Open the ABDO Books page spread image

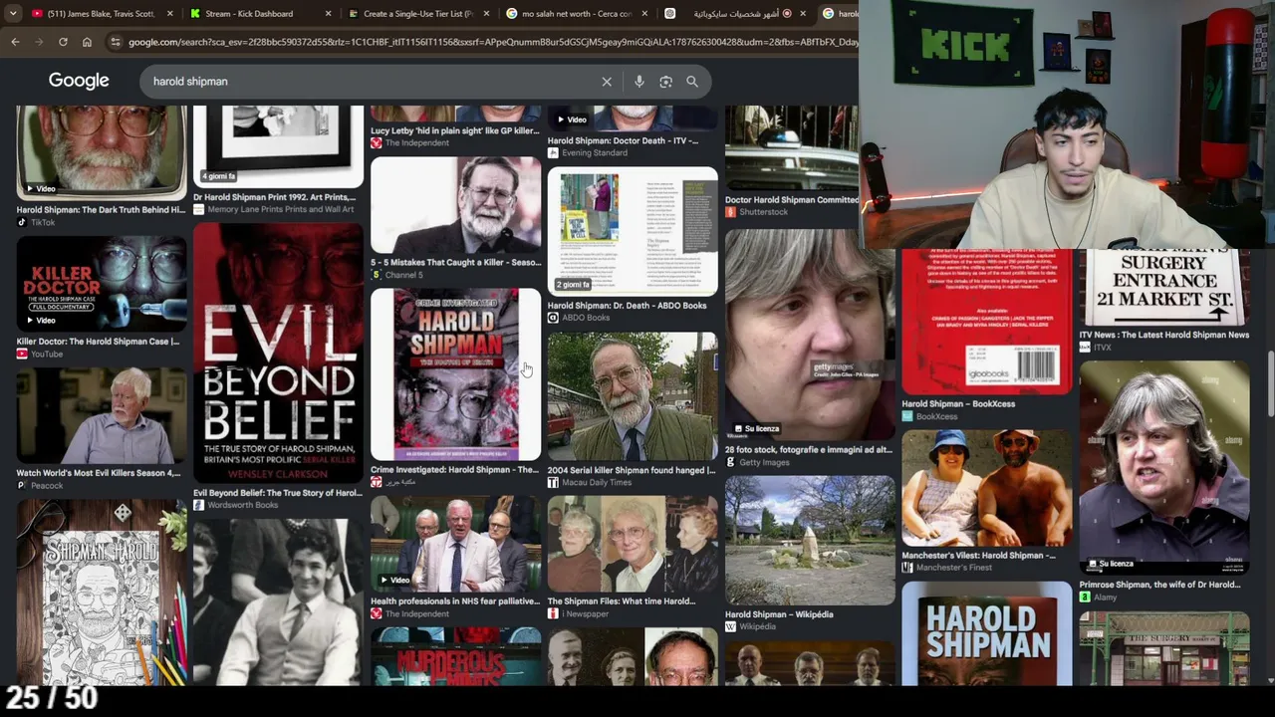point(633,232)
